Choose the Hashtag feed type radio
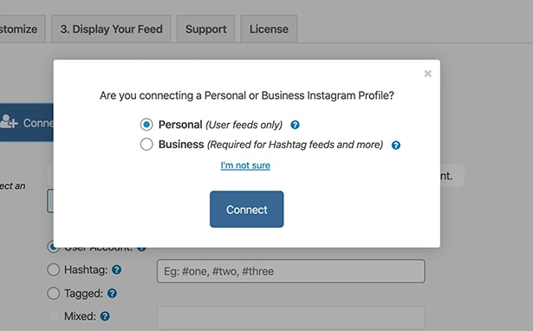The image size is (533, 331). coord(54,269)
